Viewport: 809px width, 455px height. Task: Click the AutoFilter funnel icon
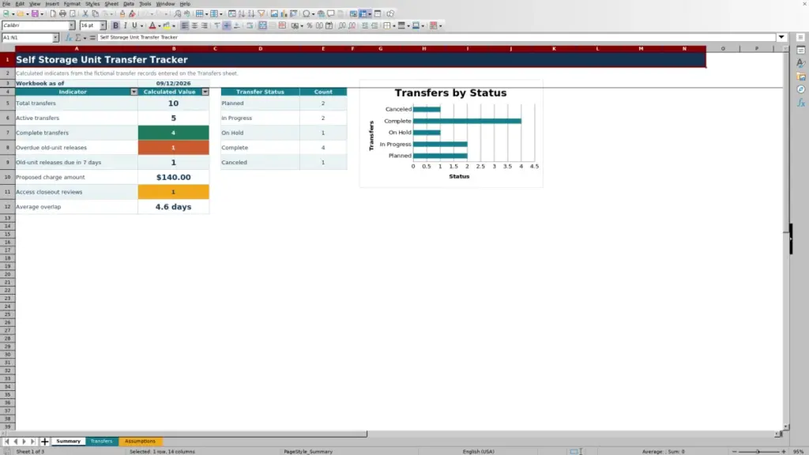click(261, 13)
